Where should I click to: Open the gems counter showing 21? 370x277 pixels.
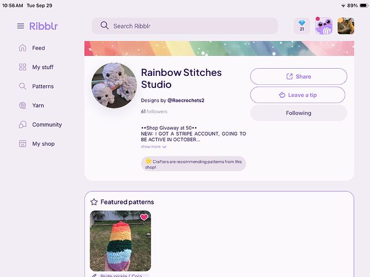[302, 26]
